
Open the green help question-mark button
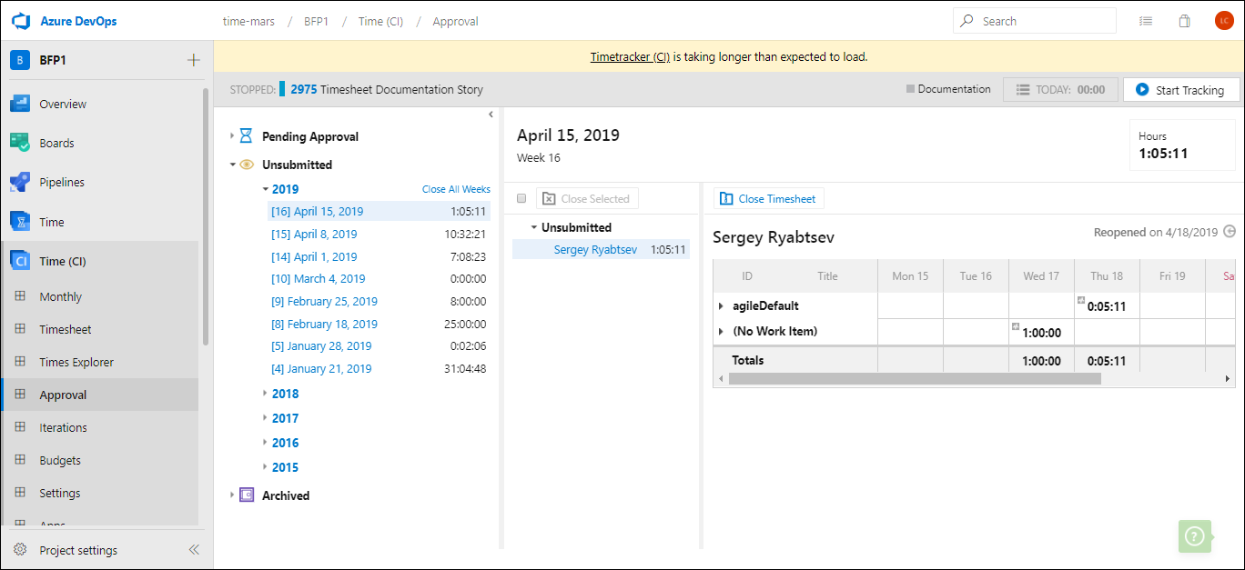click(x=1196, y=535)
